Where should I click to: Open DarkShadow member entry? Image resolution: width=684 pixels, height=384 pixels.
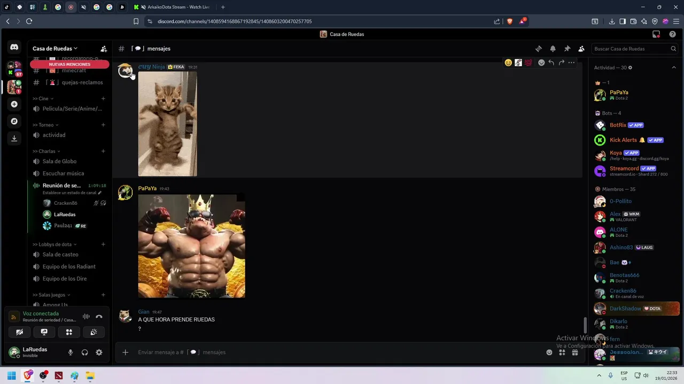636,308
